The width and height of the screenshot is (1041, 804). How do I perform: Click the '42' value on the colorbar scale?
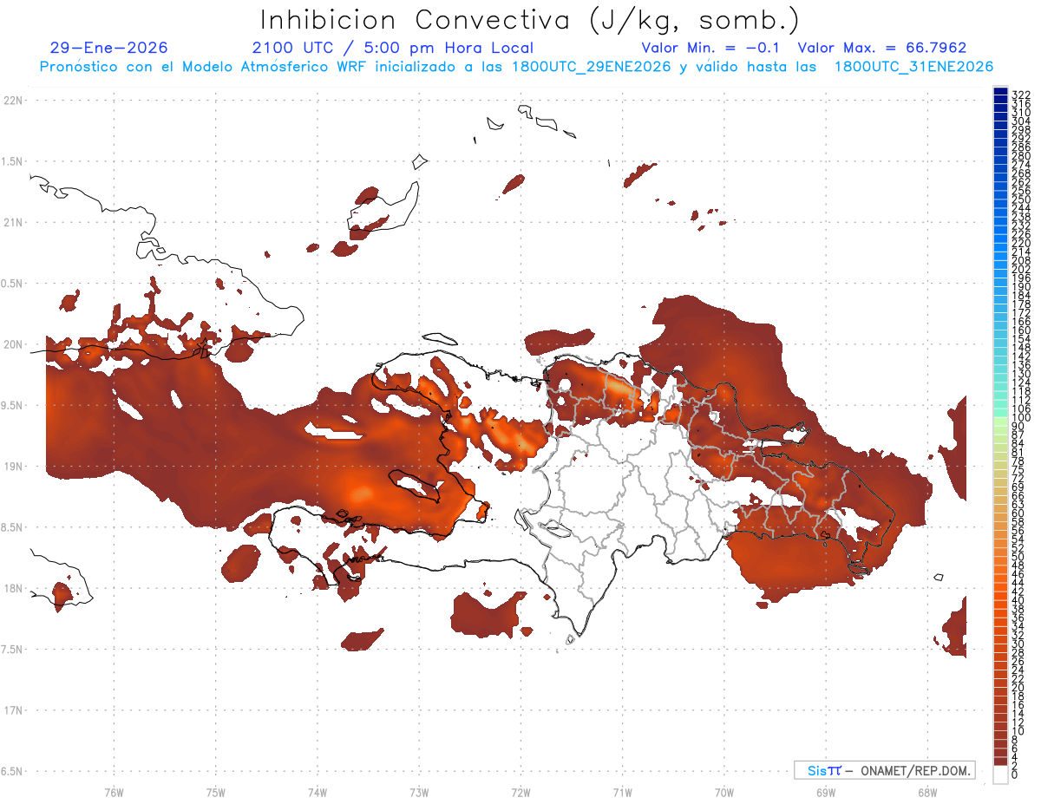click(x=1018, y=592)
